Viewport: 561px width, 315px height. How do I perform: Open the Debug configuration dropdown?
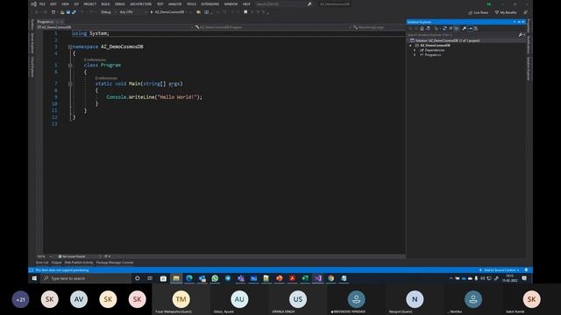[108, 12]
